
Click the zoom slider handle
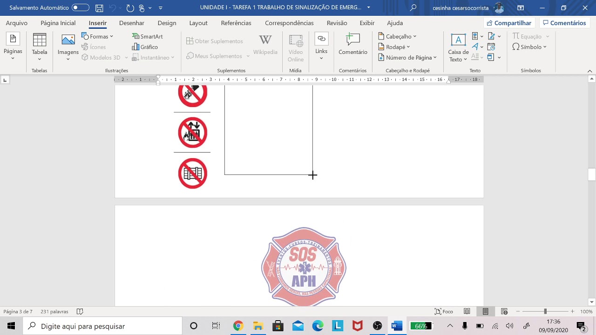pyautogui.click(x=545, y=312)
